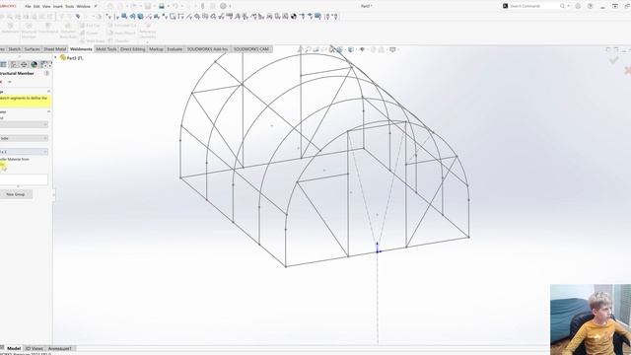Open the Type dropdown showing tube
The height and width of the screenshot is (355, 631).
pos(24,138)
